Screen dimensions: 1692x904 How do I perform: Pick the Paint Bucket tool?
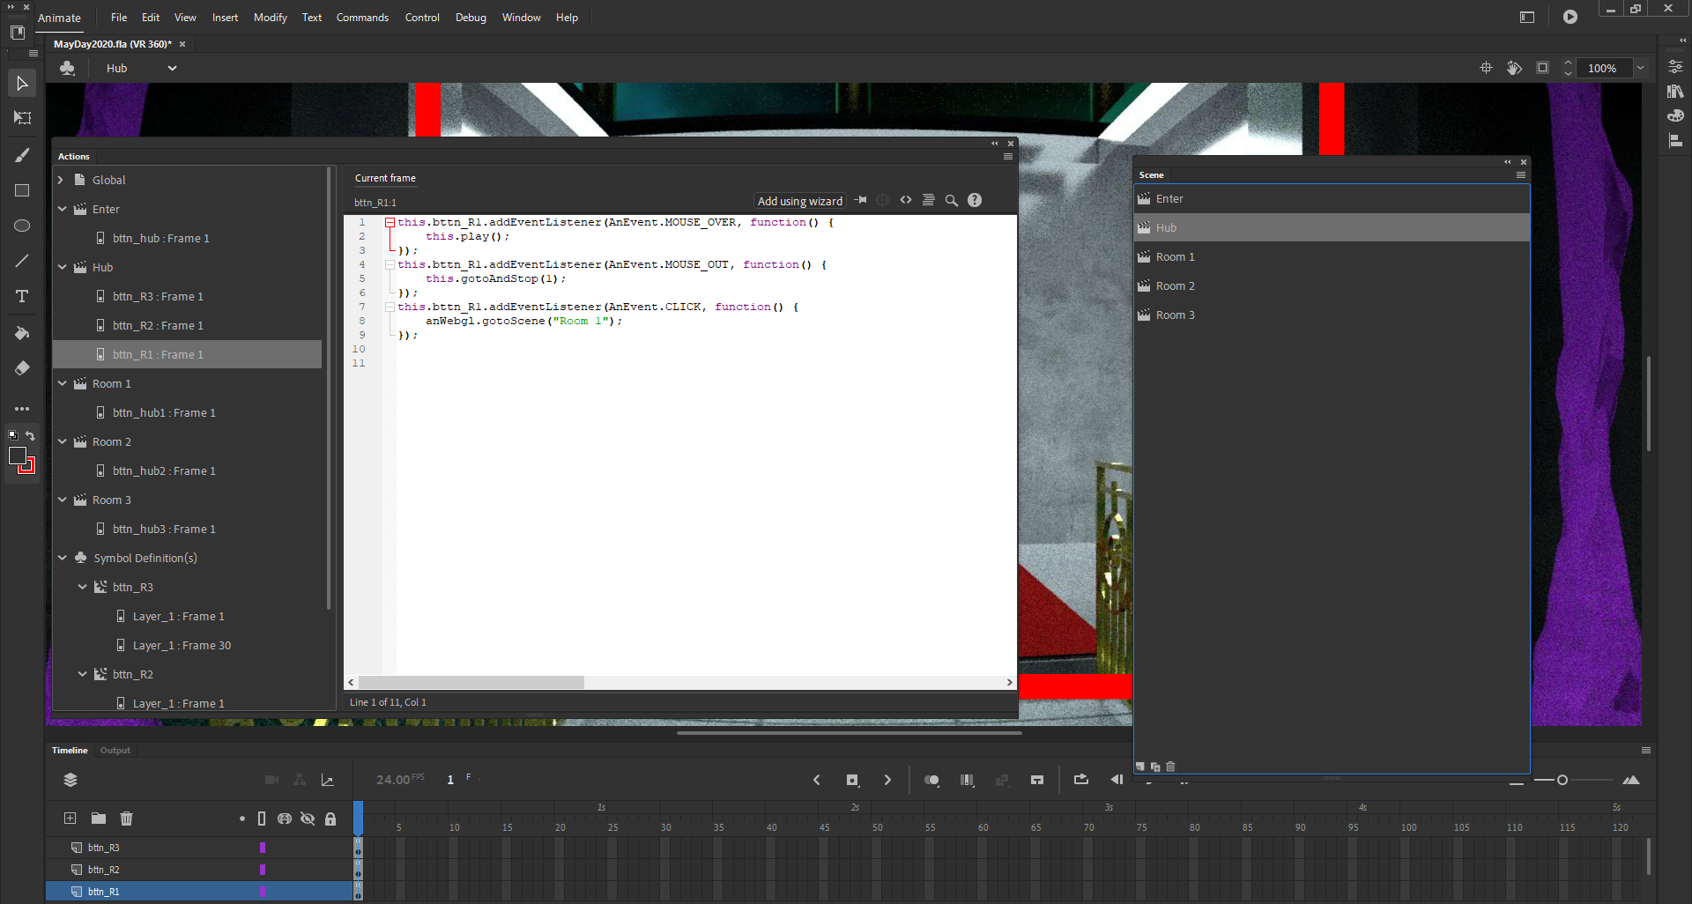pyautogui.click(x=21, y=333)
